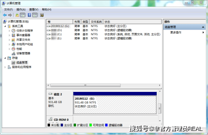Sort by the 类型 column header
208x135 pixels.
[x=85, y=22]
